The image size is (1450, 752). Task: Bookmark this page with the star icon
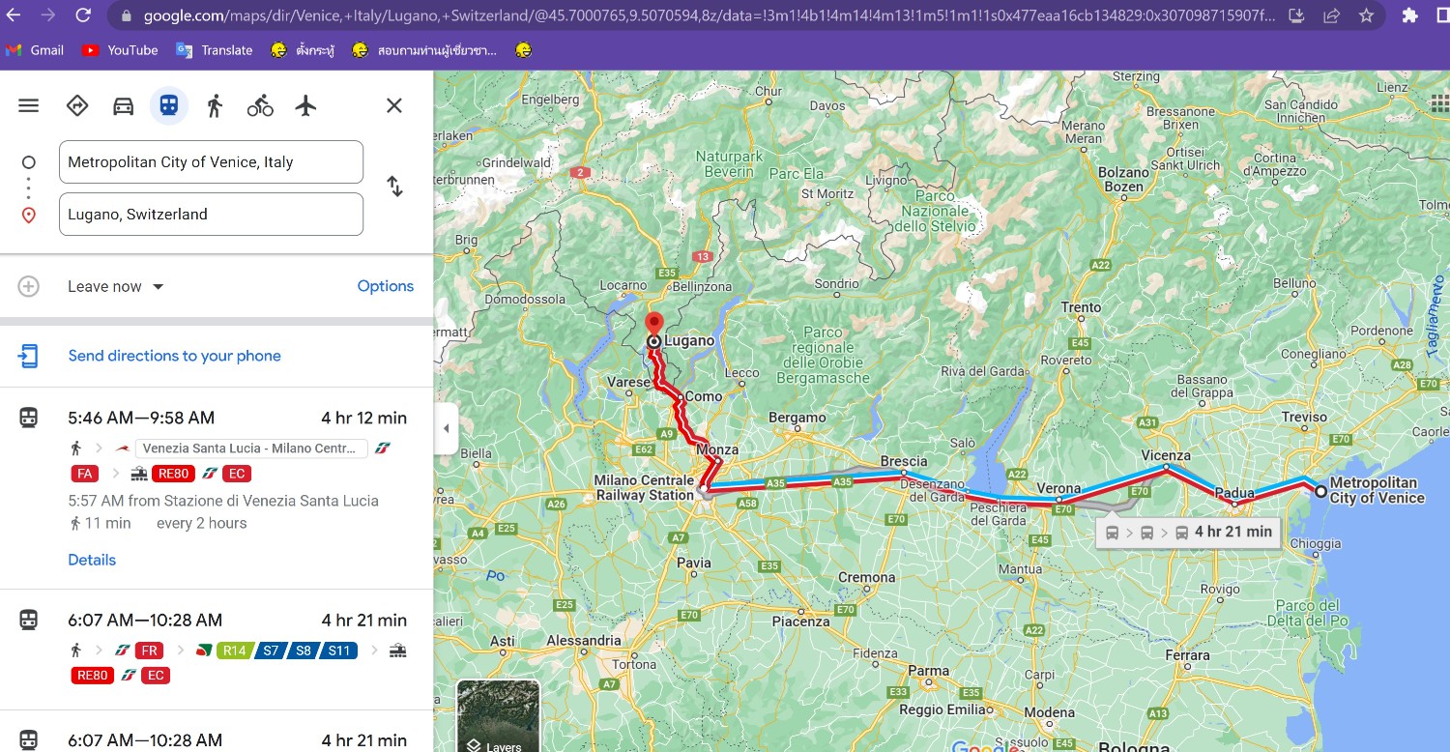[x=1366, y=15]
